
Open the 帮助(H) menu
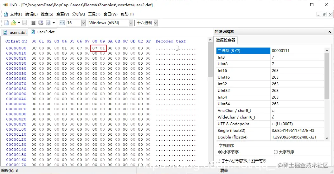(x=127, y=14)
